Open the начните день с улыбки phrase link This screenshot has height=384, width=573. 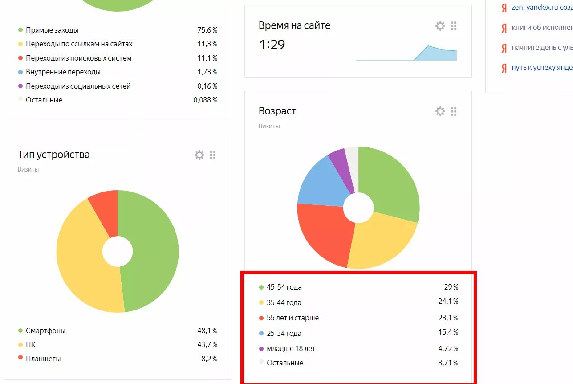pos(542,47)
